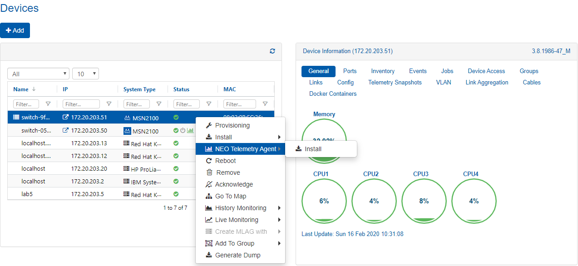Screen dimensions: 578x266
Task: Open external link icon for 172.20.203.51
Action: (x=66, y=118)
